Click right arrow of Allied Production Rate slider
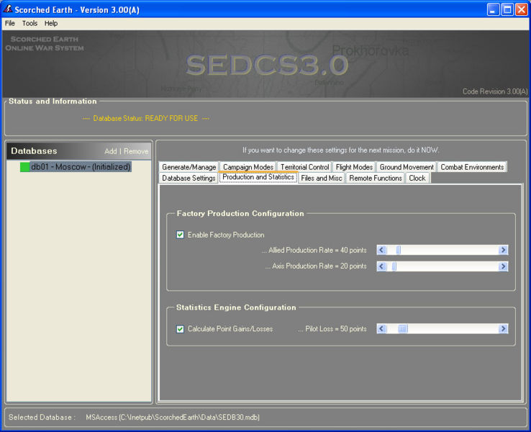This screenshot has width=531, height=432. point(503,251)
